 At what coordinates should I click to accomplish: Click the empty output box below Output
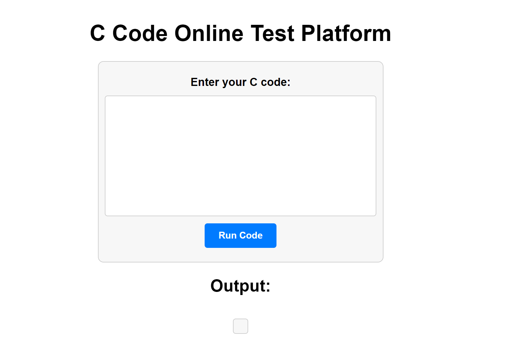coord(240,326)
